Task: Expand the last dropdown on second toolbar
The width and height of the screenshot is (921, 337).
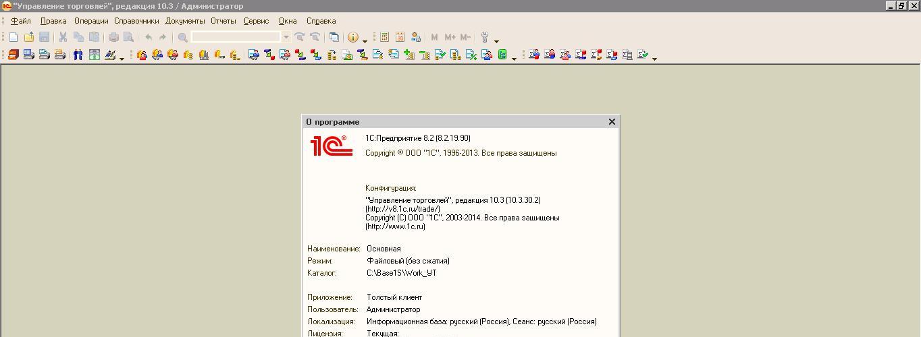Action: click(x=654, y=59)
